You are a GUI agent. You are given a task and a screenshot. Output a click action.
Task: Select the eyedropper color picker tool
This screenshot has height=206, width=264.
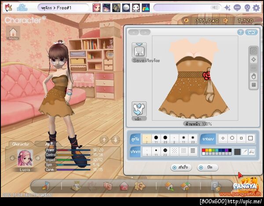pyautogui.click(x=244, y=152)
